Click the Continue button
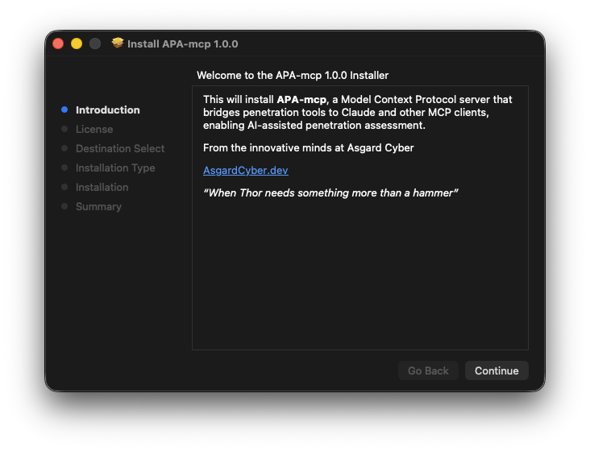Image resolution: width=590 pixels, height=451 pixels. click(x=497, y=370)
